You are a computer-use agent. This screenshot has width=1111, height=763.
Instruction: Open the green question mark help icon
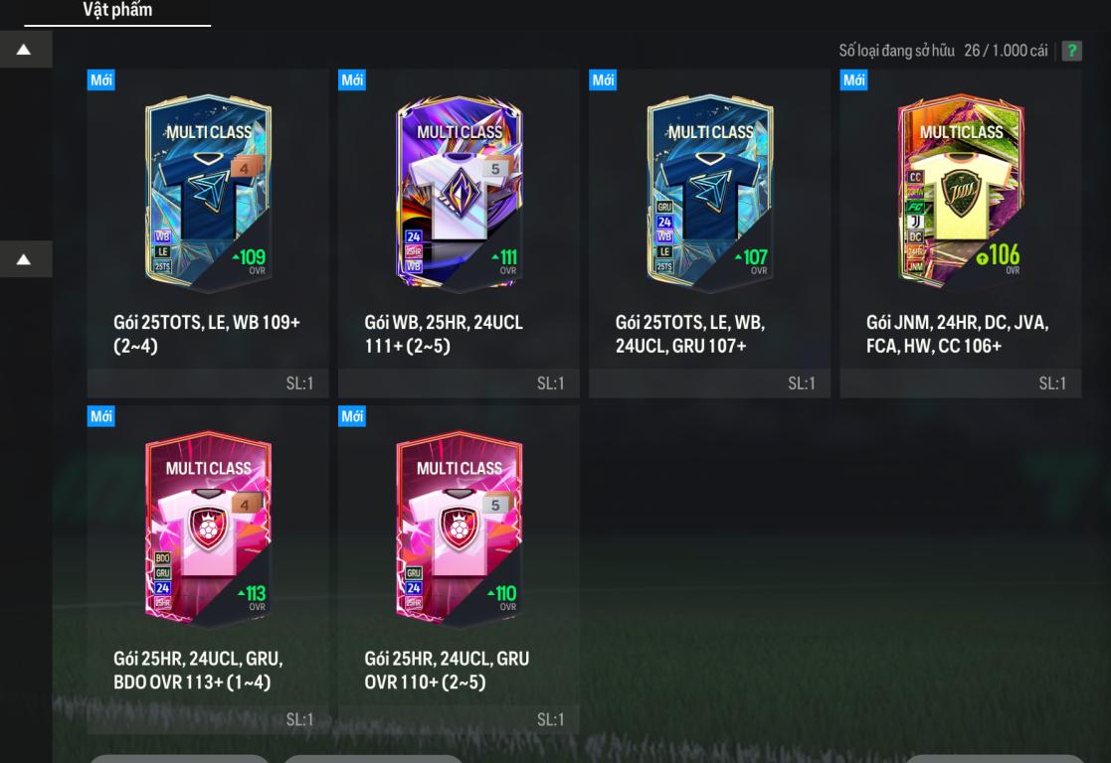click(x=1071, y=51)
